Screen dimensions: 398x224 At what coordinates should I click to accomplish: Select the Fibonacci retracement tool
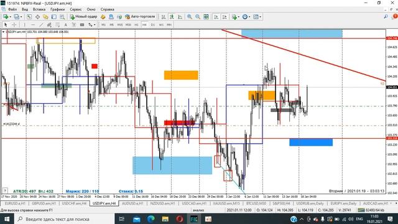pyautogui.click(x=58, y=25)
